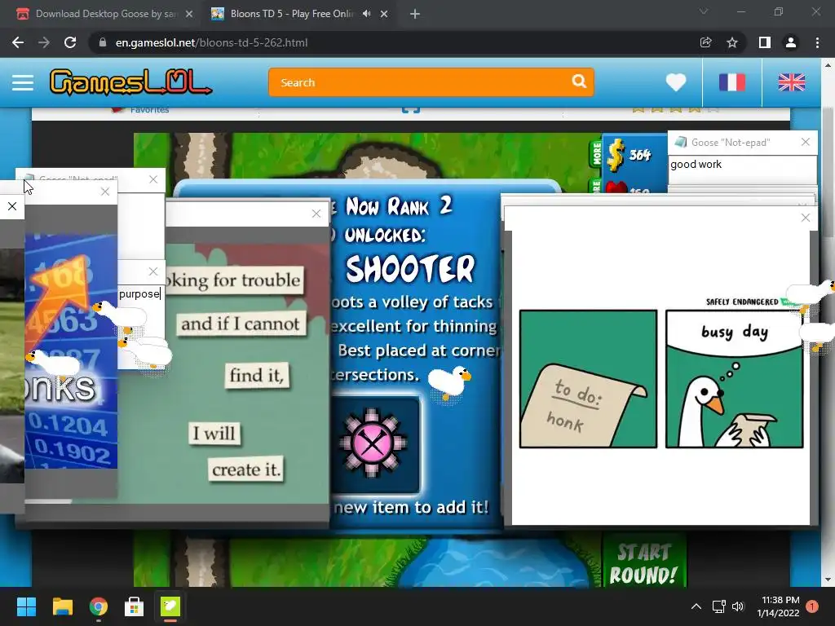This screenshot has height=626, width=835.
Task: Open the tab search chevron
Action: tap(704, 11)
